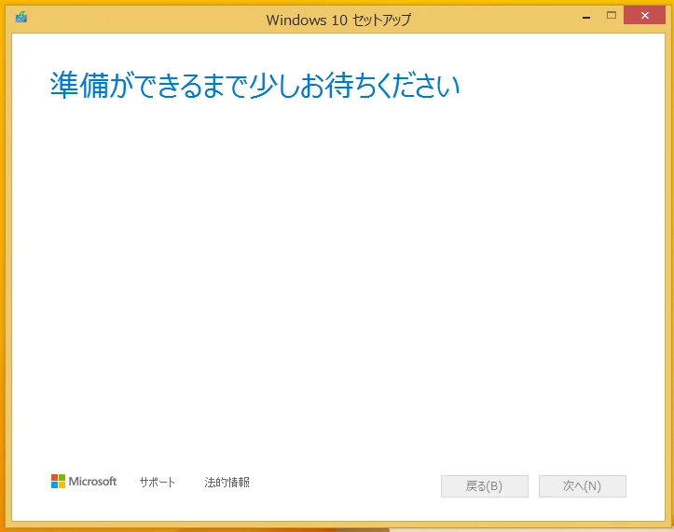This screenshot has width=674, height=532.
Task: Click the 'Windows 10 セットアップ' title text
Action: tap(337, 19)
